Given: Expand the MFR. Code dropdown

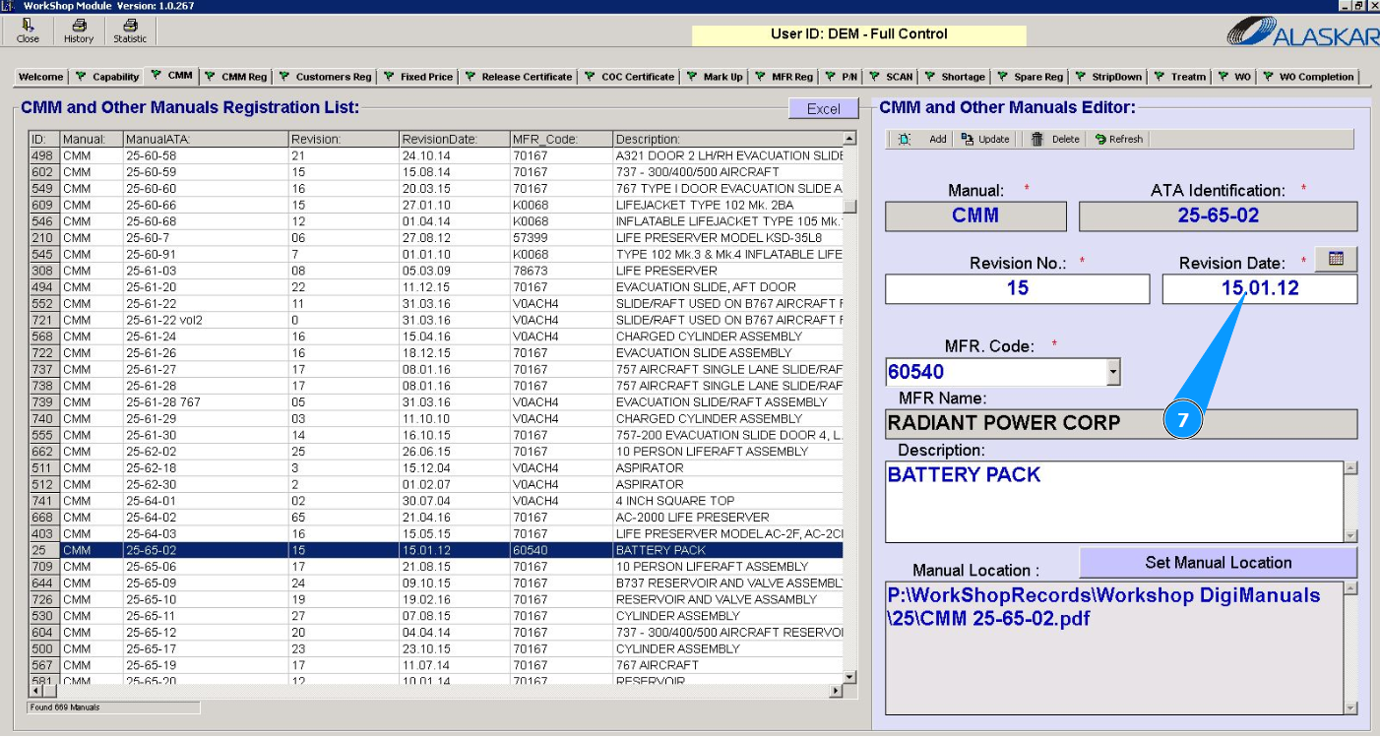Looking at the screenshot, I should tap(1113, 372).
